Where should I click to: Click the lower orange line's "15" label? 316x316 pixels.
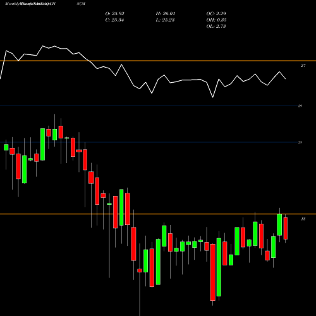pyautogui.click(x=303, y=219)
